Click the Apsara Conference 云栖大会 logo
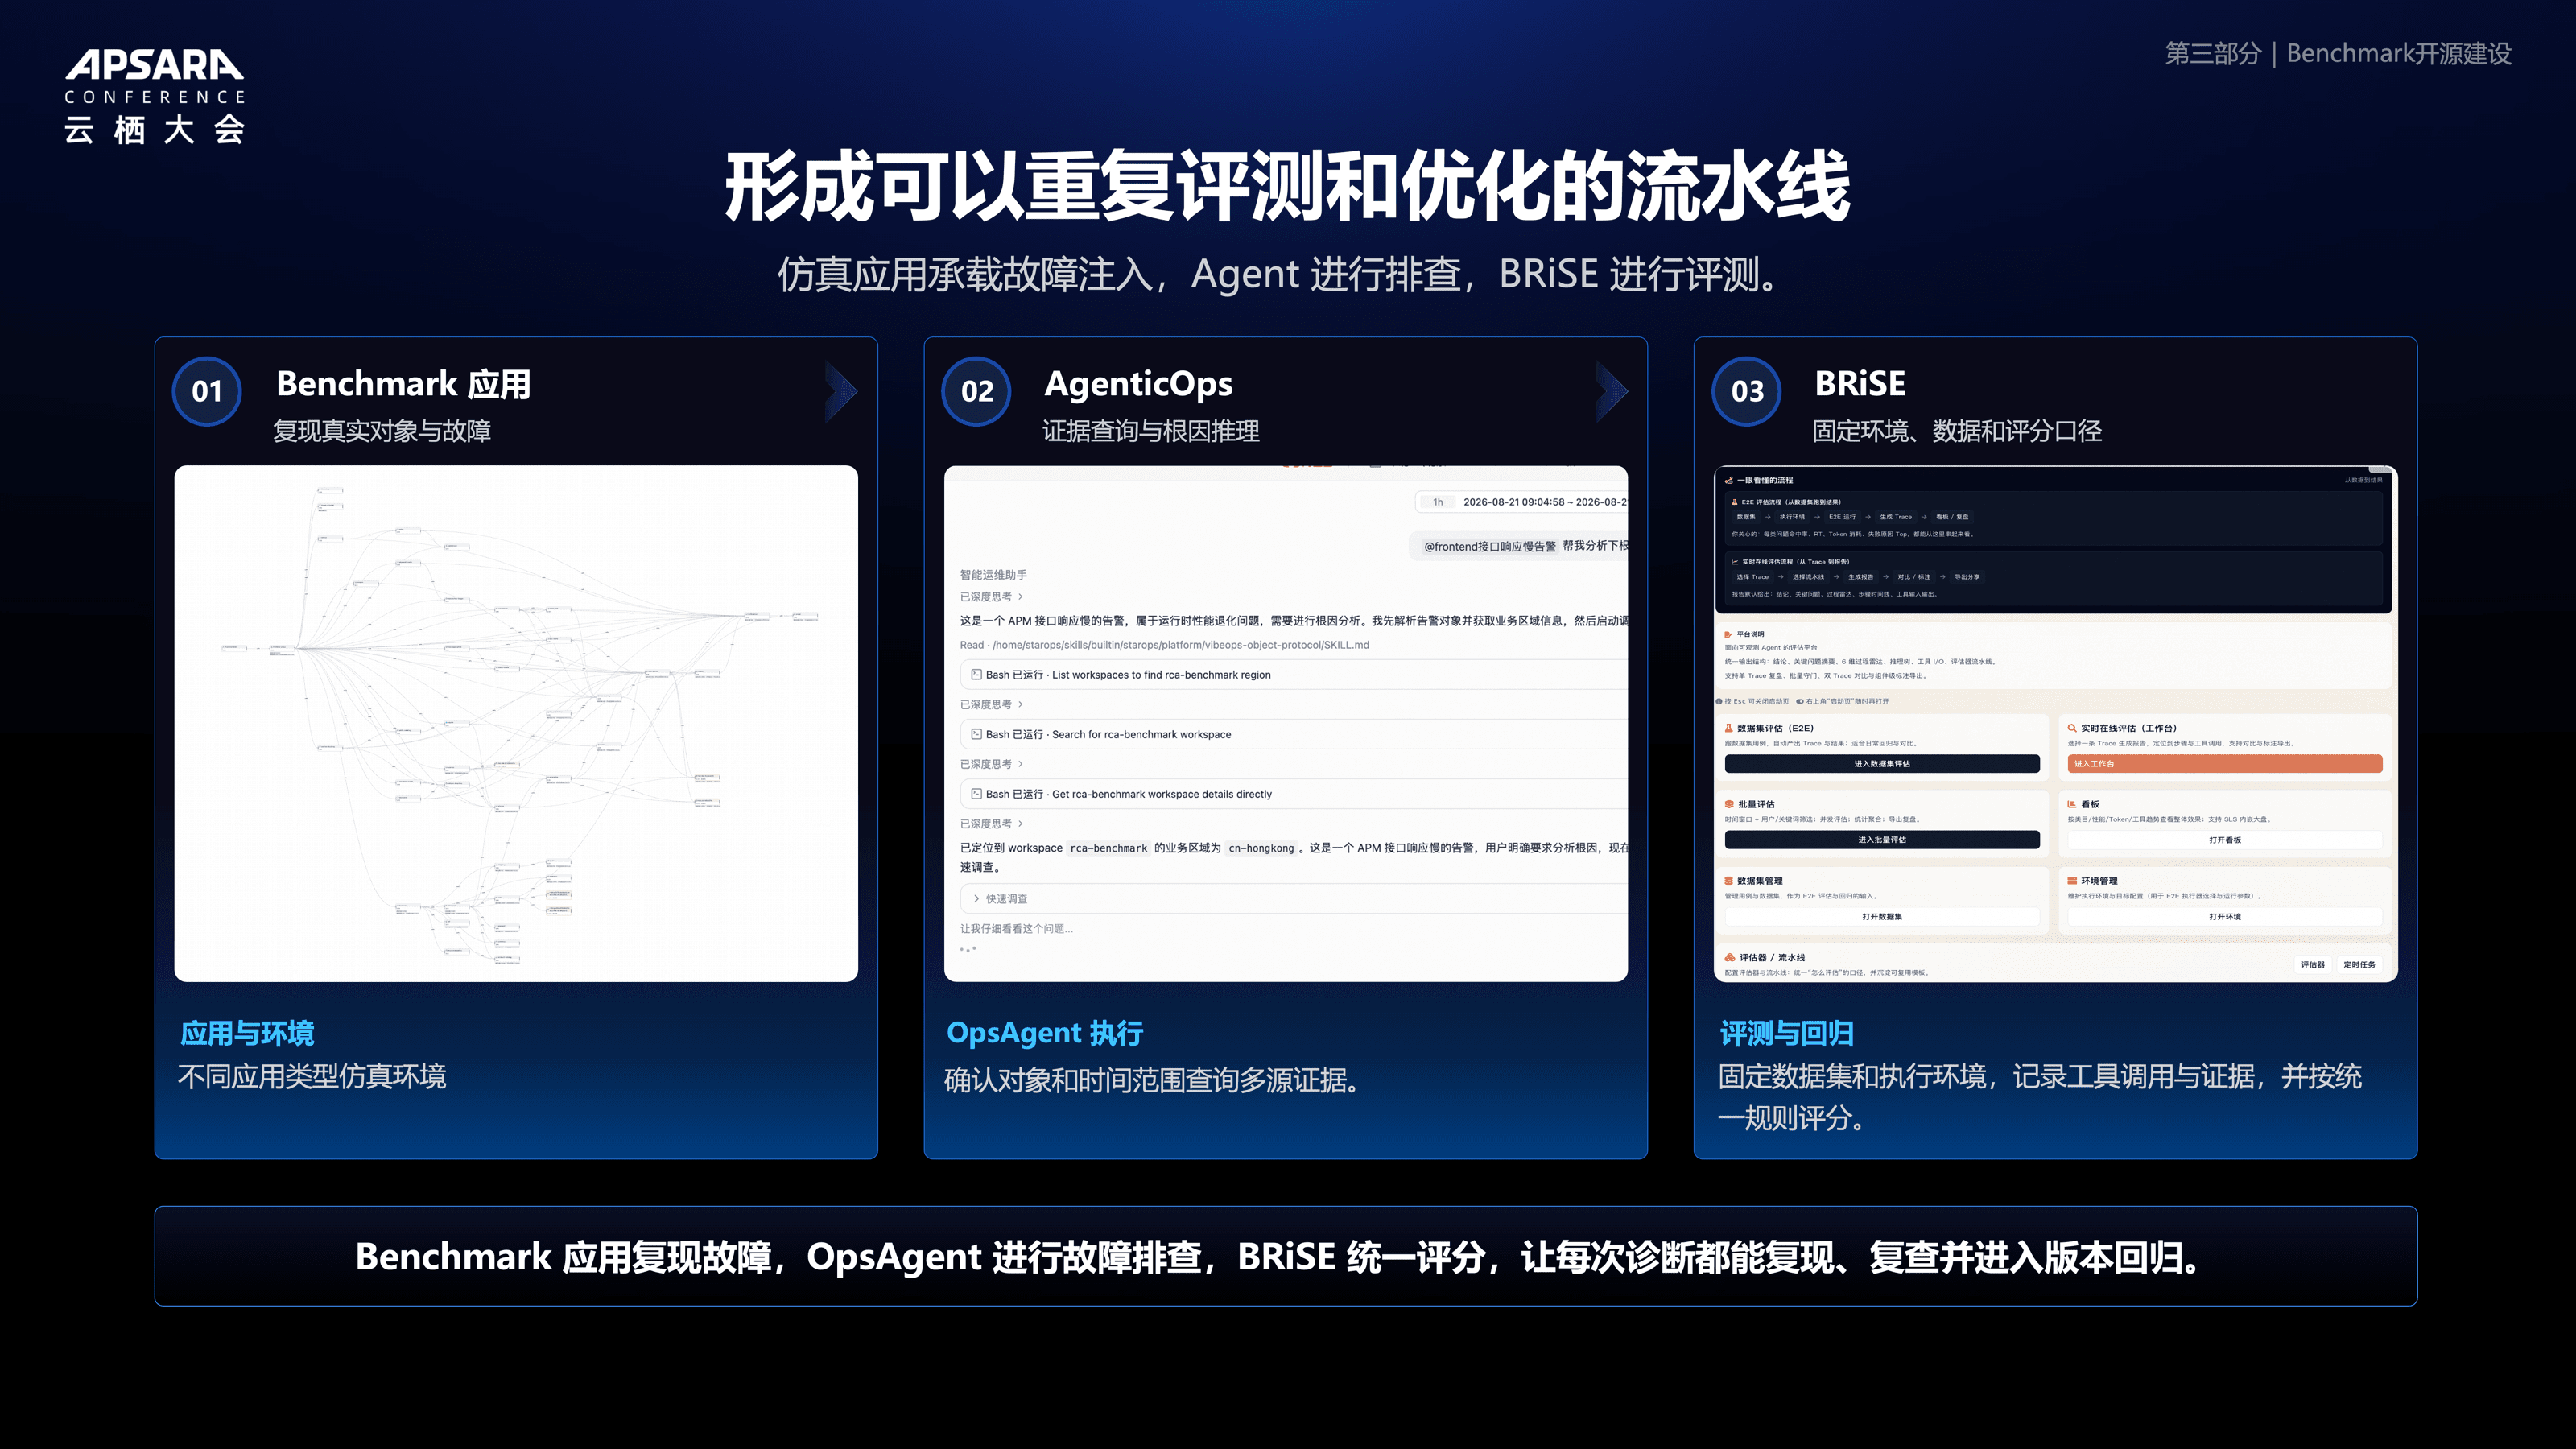Image resolution: width=2576 pixels, height=1449 pixels. coord(155,97)
